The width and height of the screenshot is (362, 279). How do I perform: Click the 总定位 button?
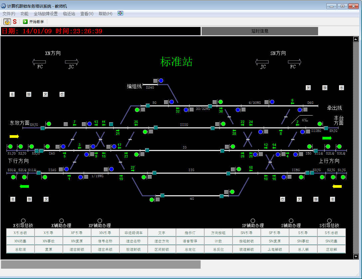click(190, 249)
